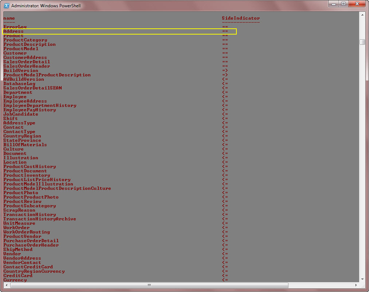Open the PowerShell window system menu icon

click(x=7, y=5)
